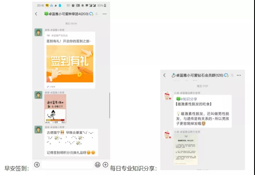Open the emoji picker in left chat
The image size is (255, 175).
[x=98, y=165]
